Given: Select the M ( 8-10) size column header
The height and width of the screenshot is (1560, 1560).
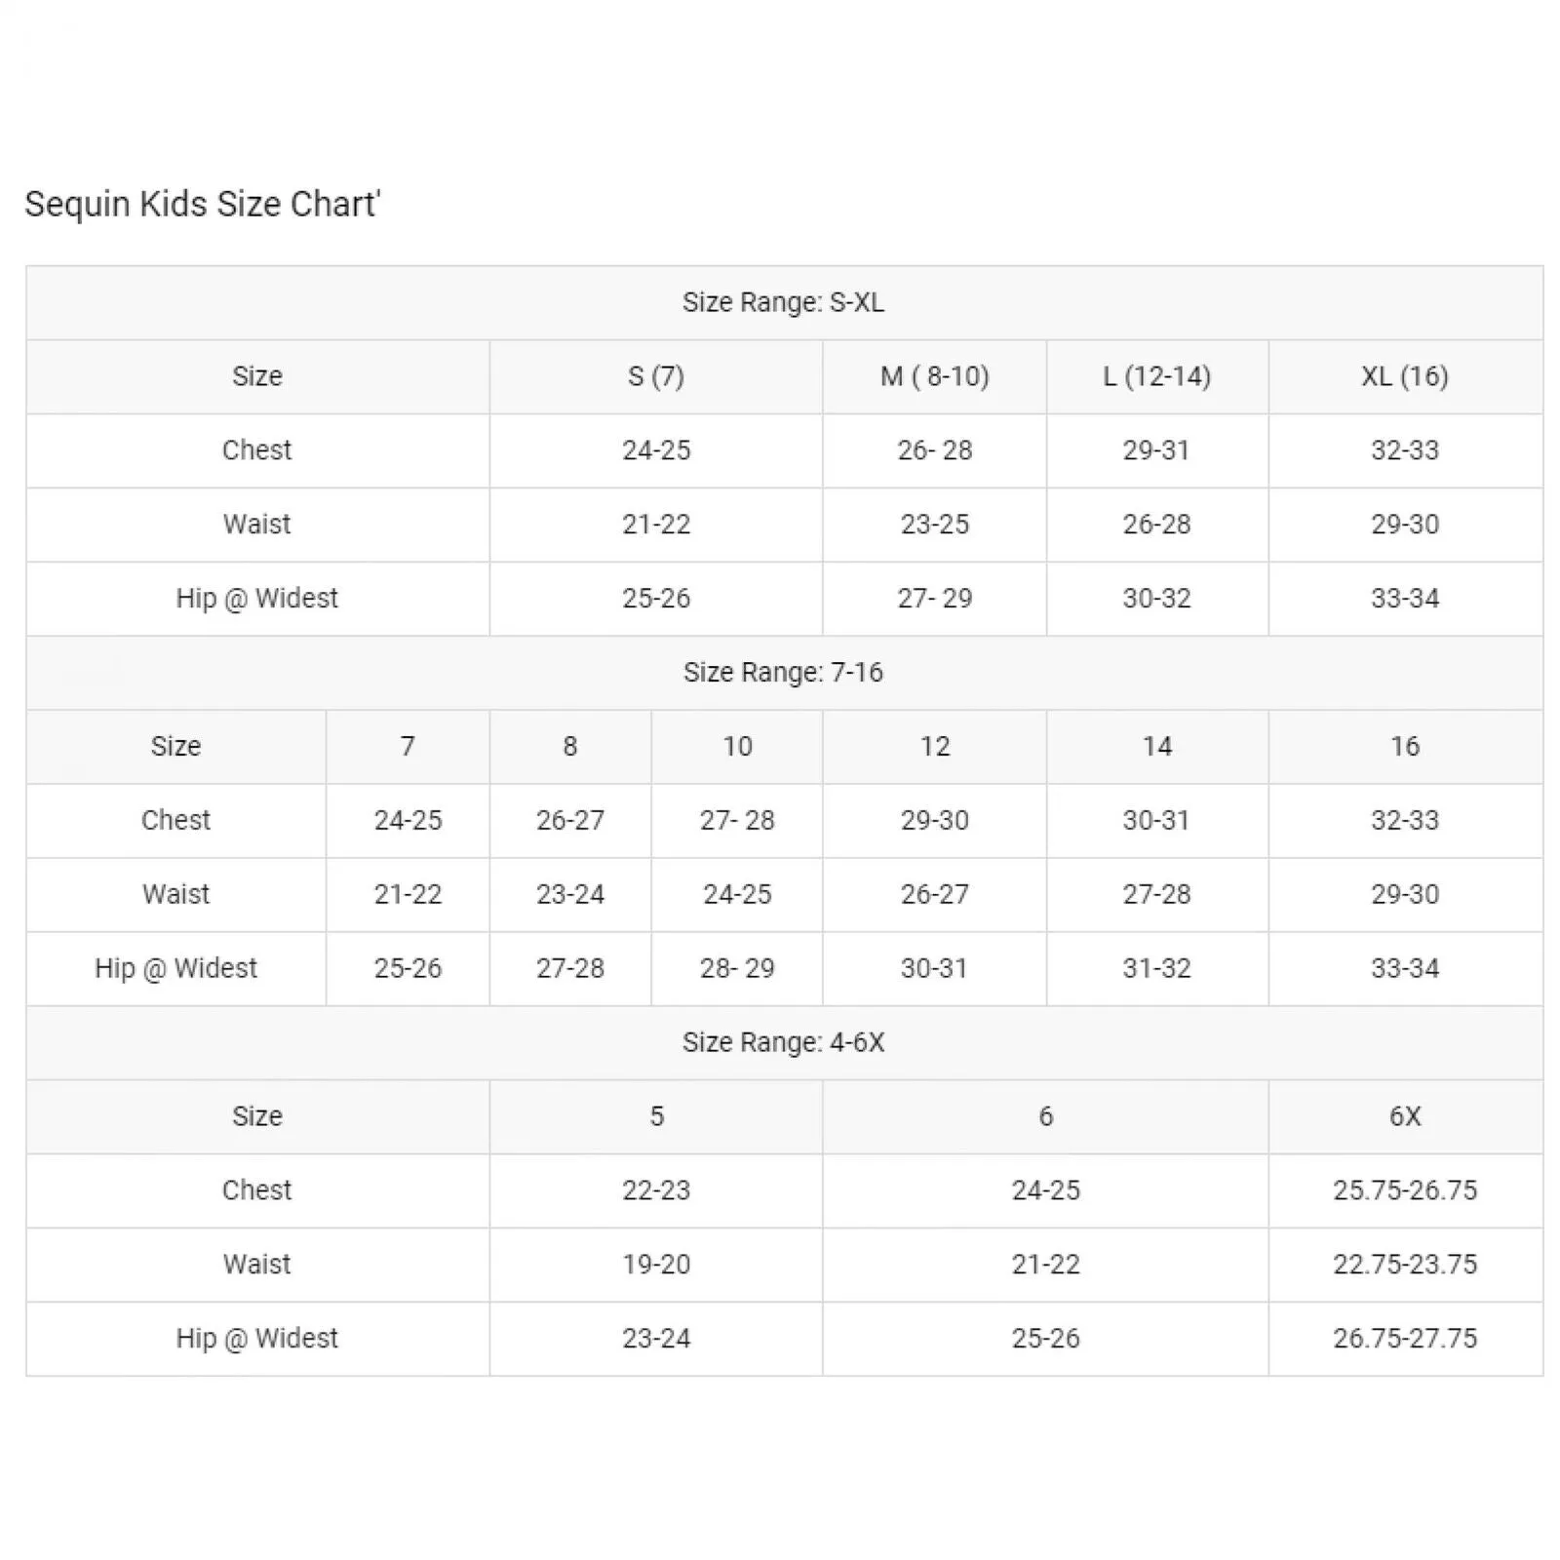Looking at the screenshot, I should [x=934, y=376].
